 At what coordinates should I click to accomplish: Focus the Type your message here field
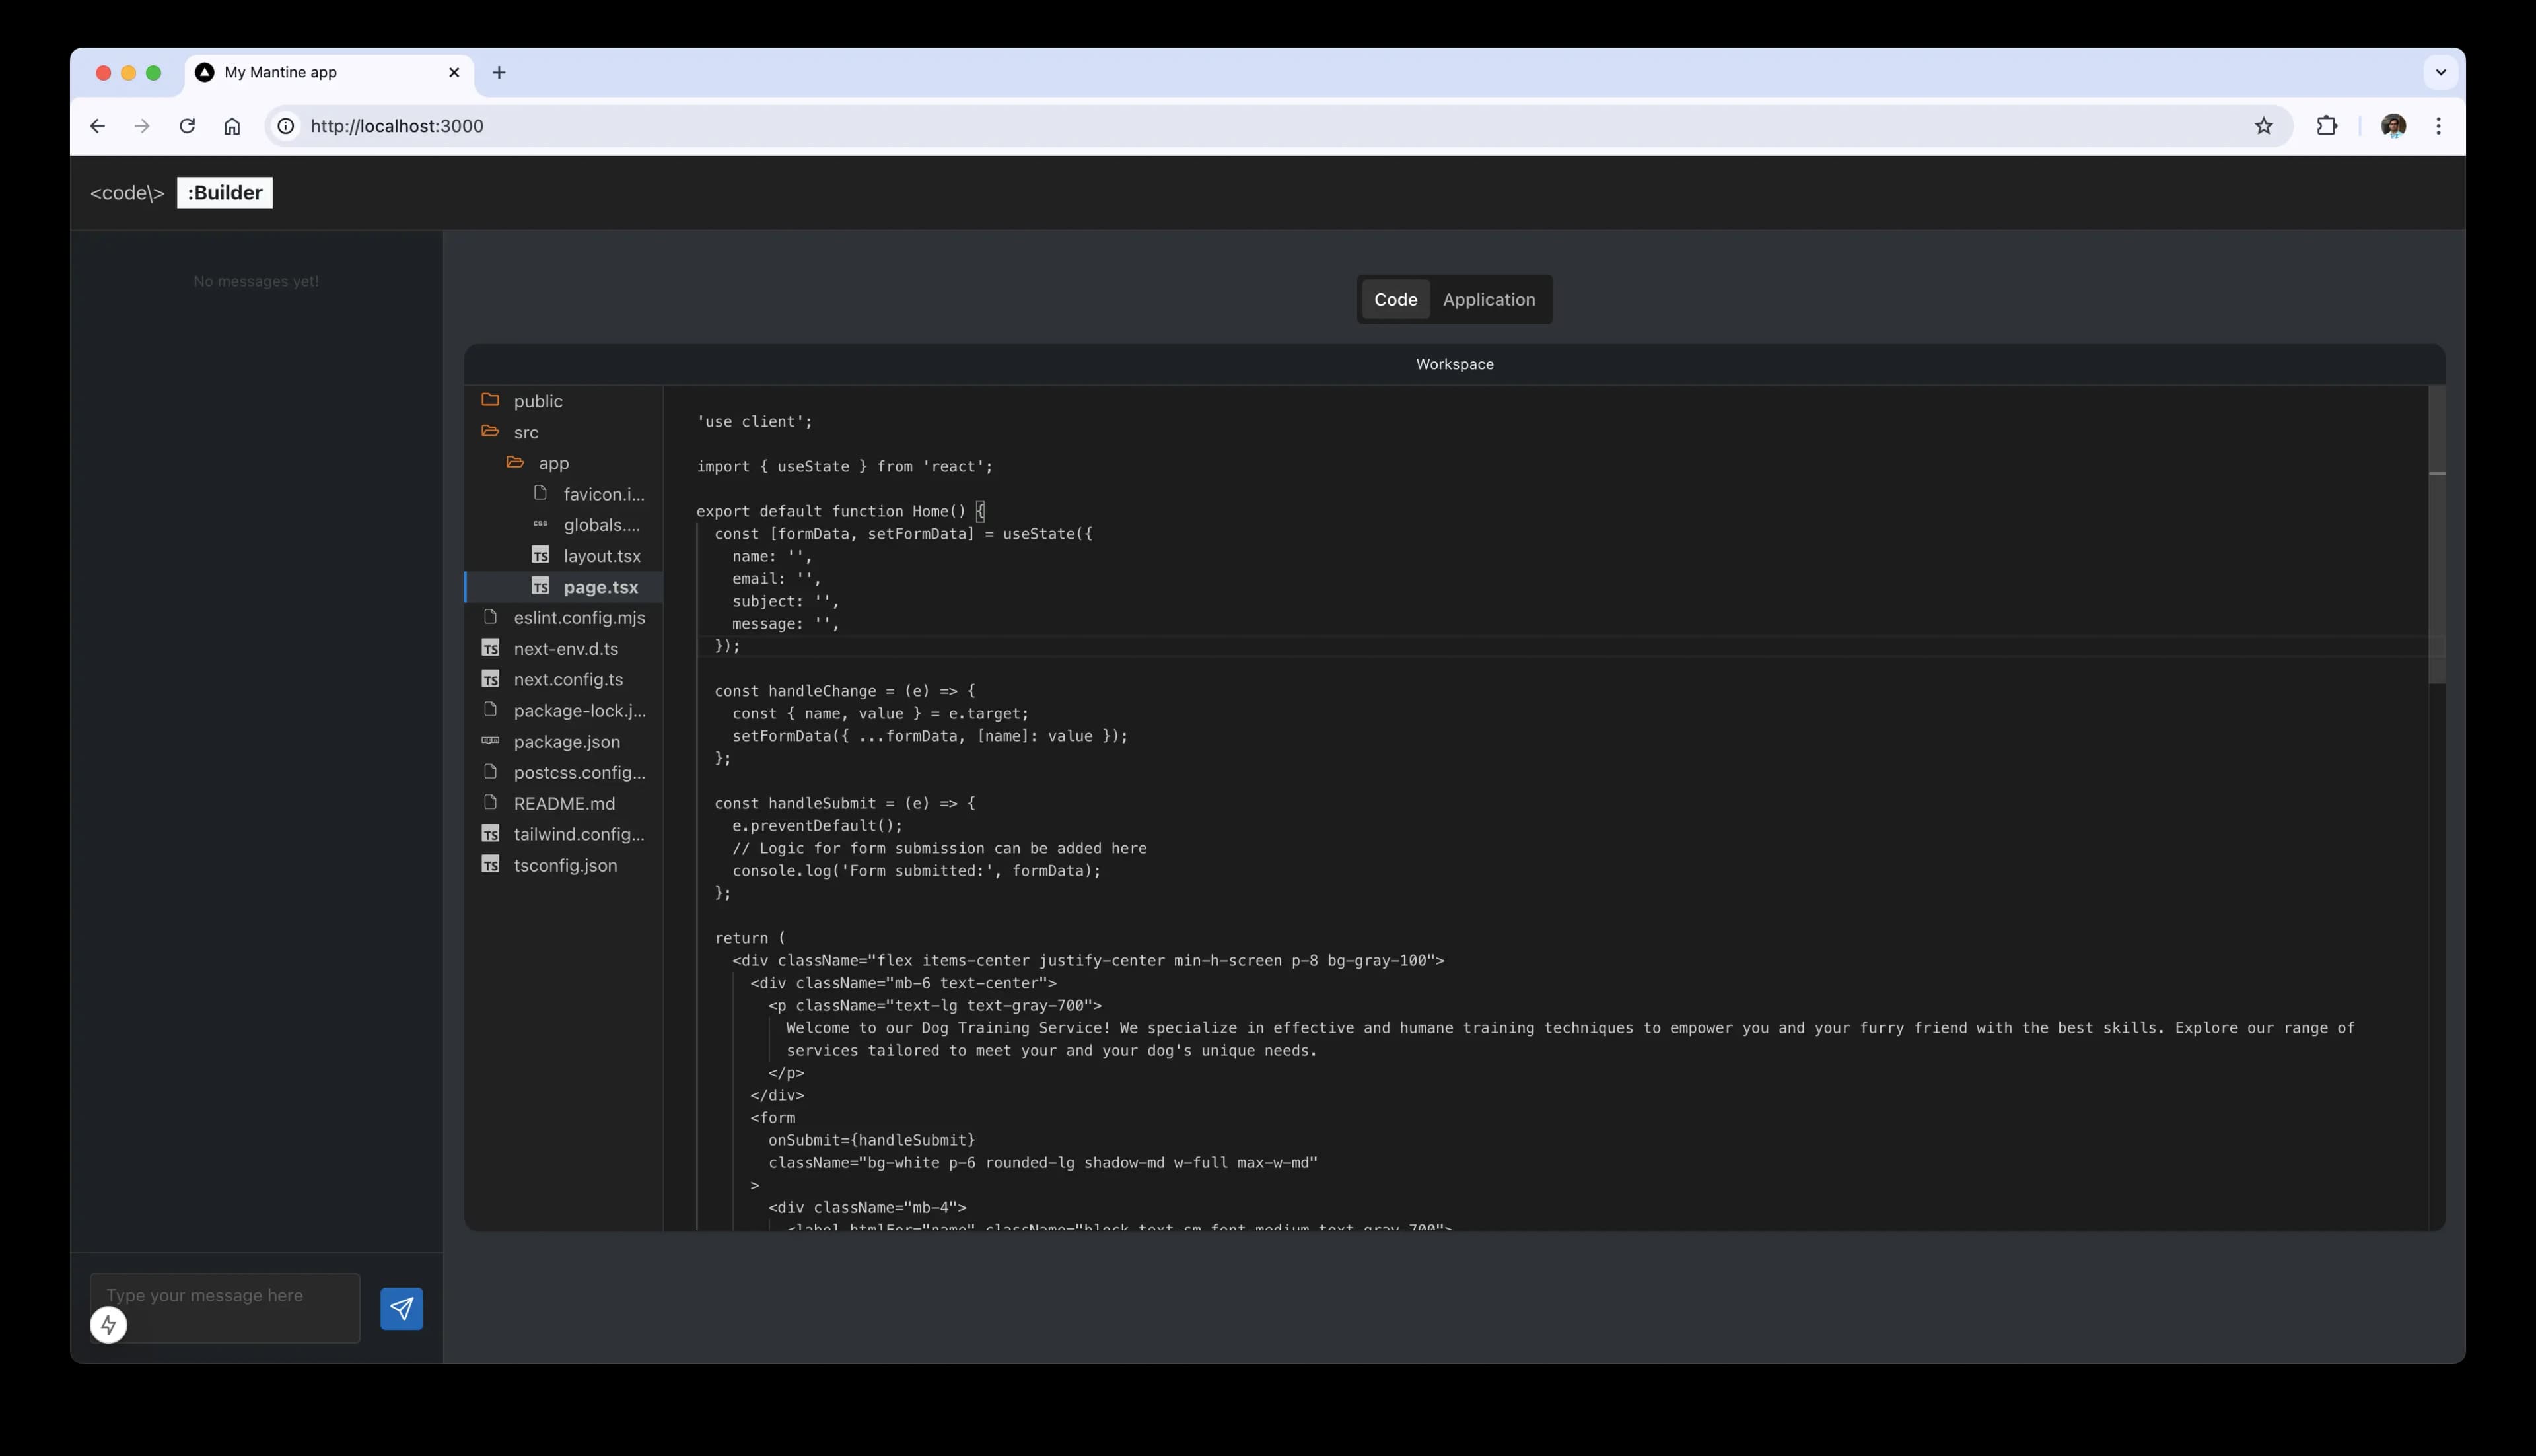225,1307
